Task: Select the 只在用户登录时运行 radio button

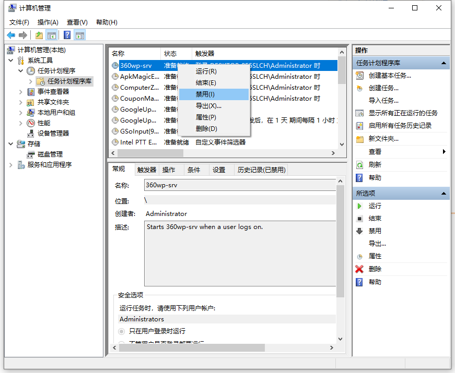Action: point(121,331)
